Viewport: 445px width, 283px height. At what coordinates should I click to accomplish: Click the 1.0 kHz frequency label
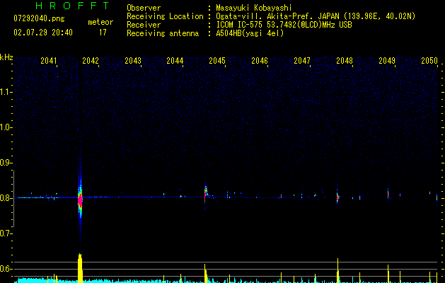click(6, 127)
